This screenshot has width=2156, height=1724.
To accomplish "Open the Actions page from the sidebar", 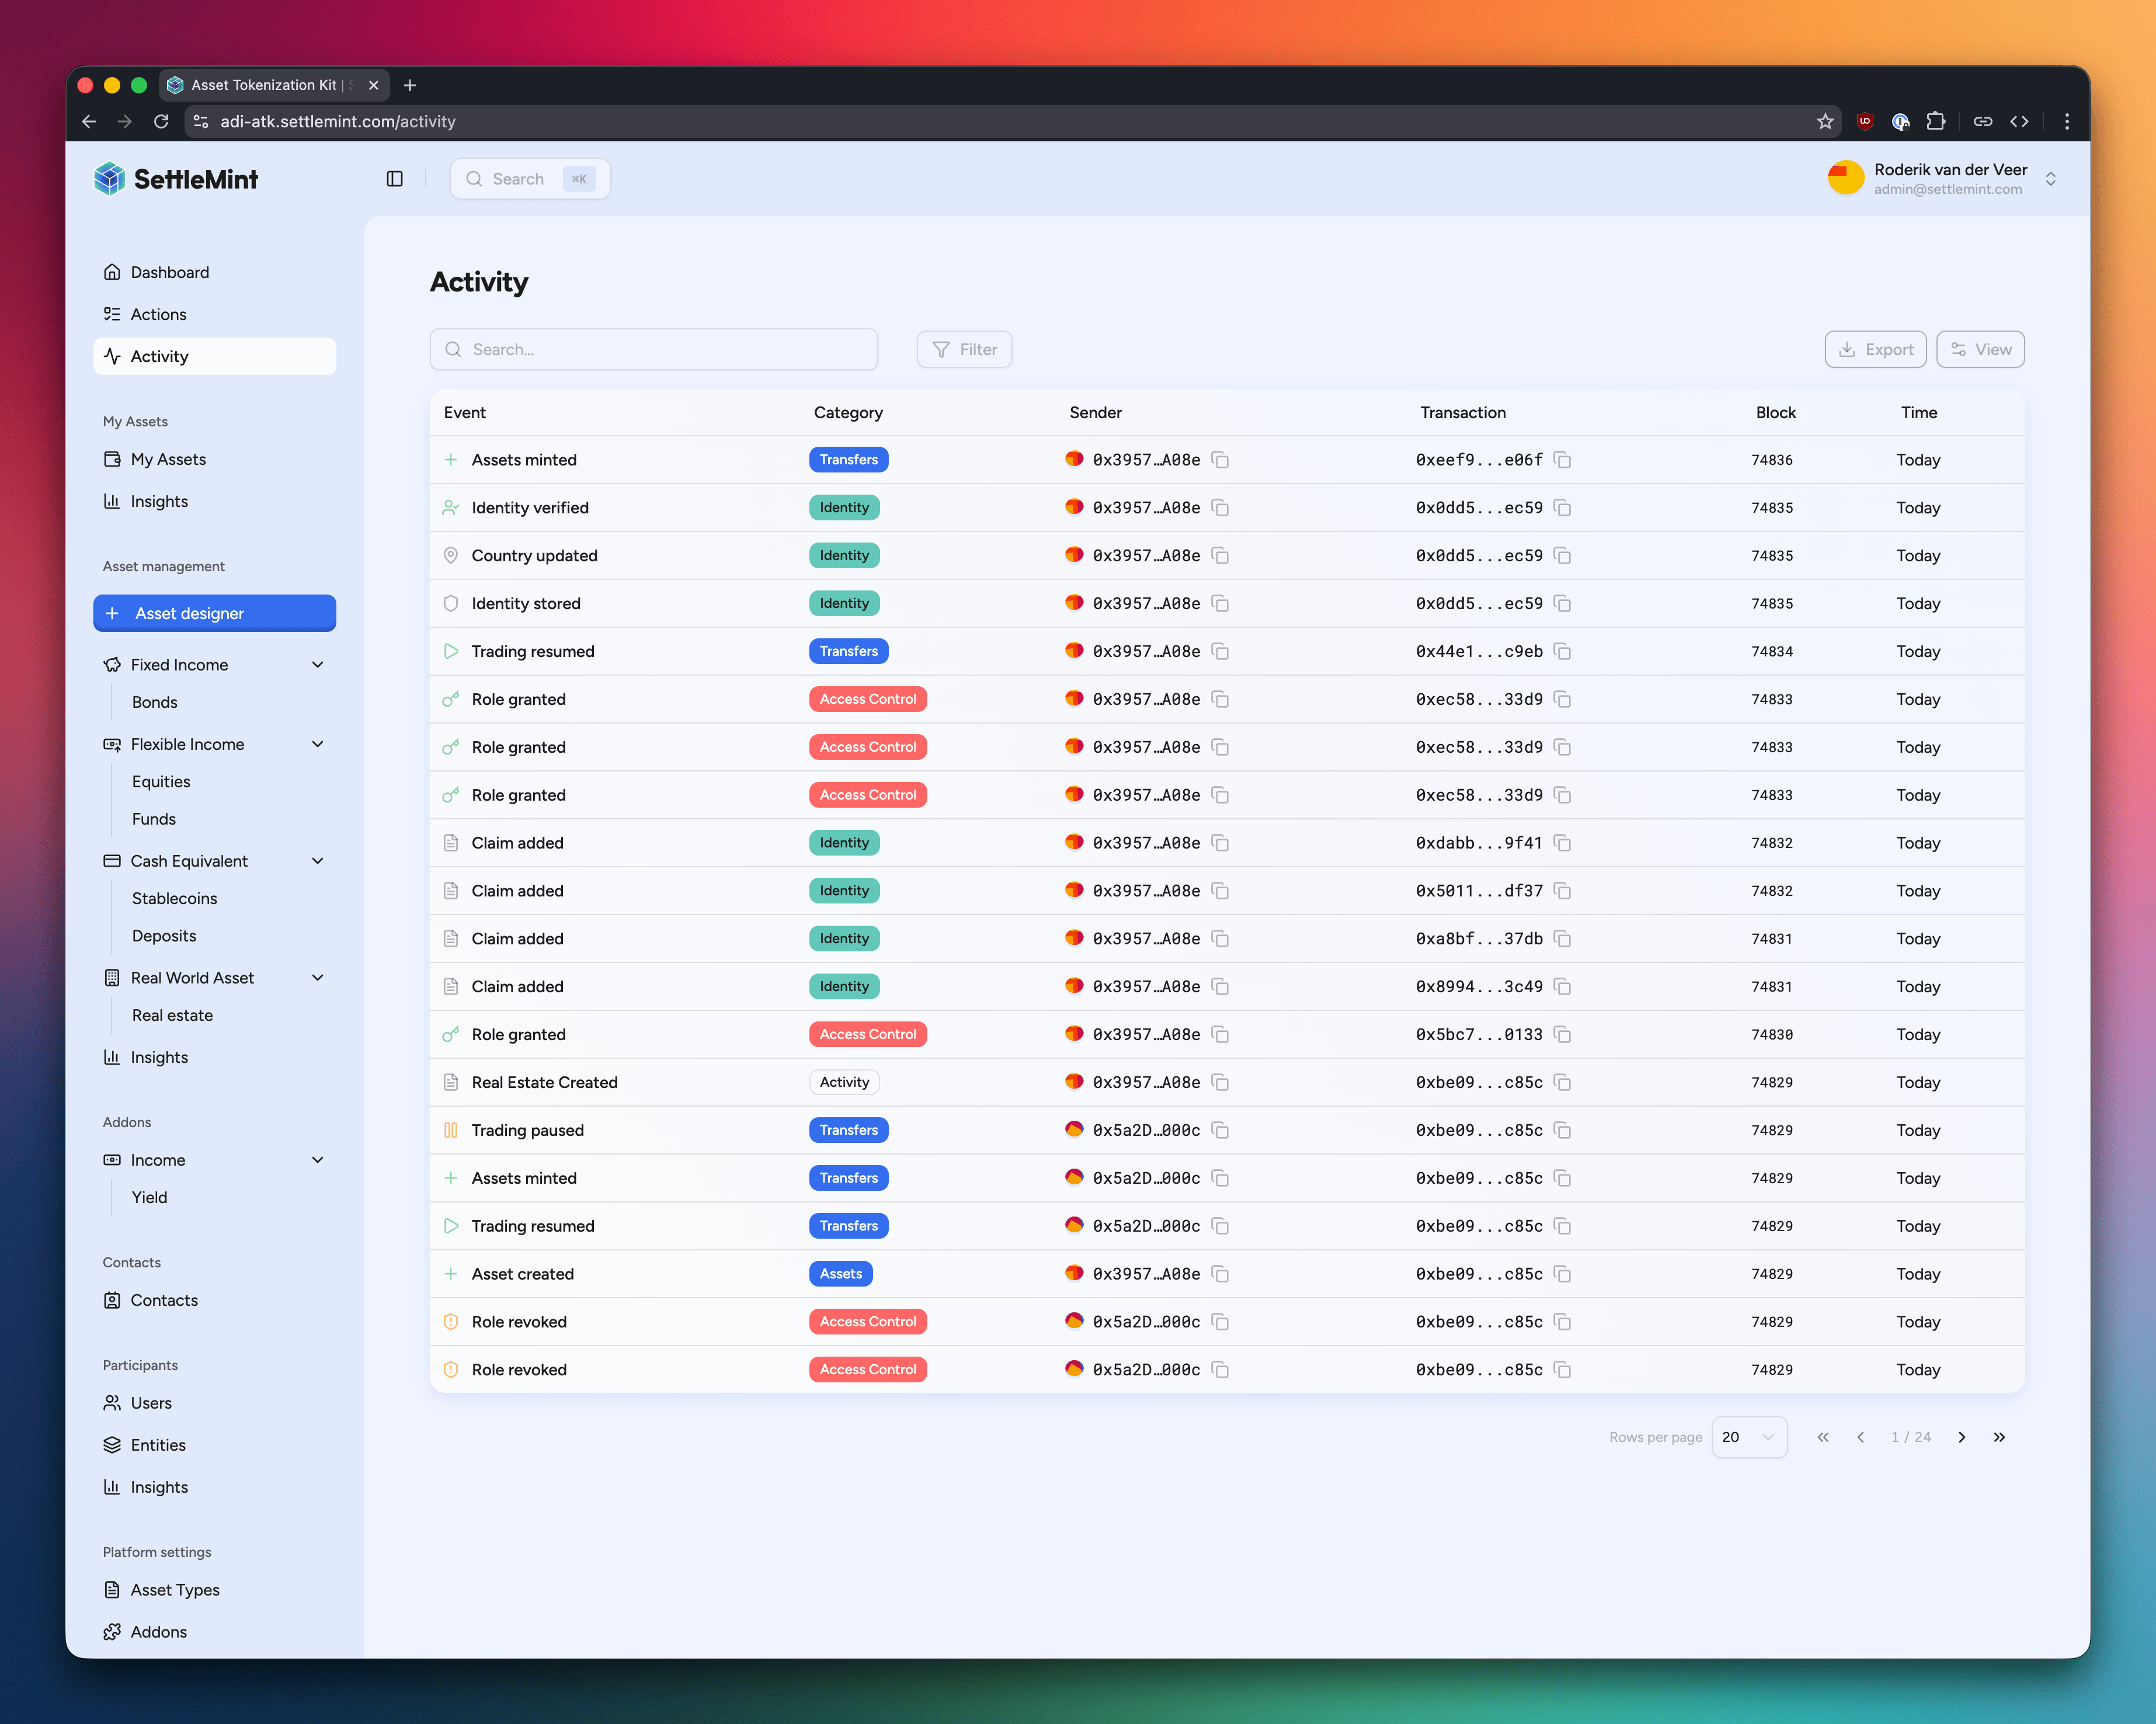I will click(x=158, y=314).
